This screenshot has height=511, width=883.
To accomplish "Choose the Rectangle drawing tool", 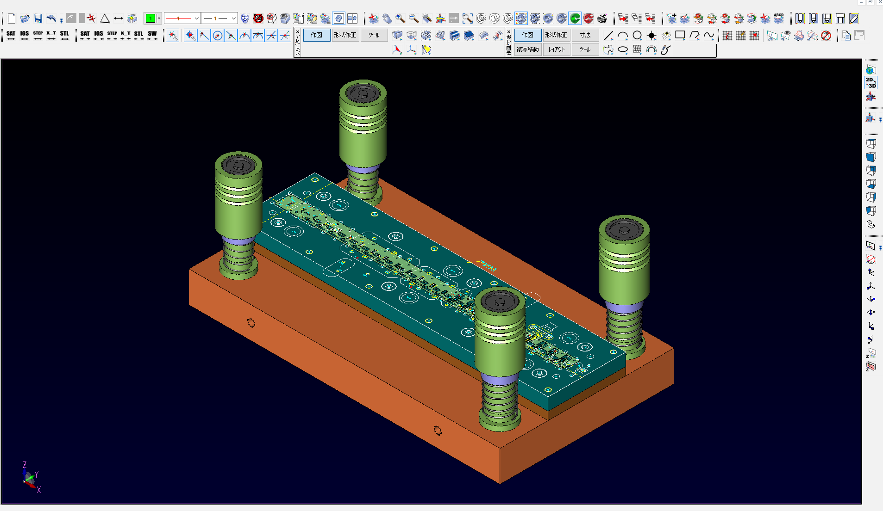I will coord(680,35).
